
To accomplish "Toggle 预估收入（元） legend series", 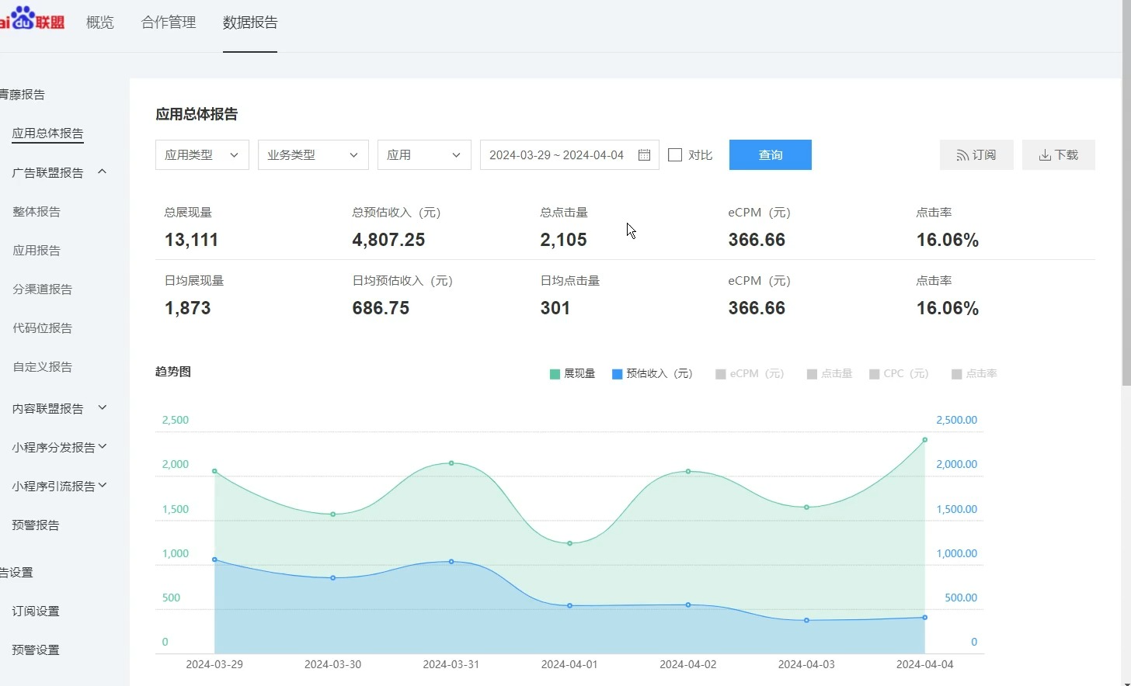I will coord(652,374).
